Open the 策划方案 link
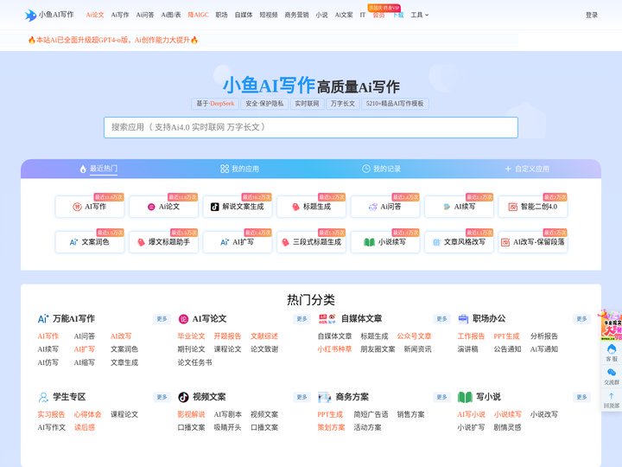The width and height of the screenshot is (622, 467). 331,427
